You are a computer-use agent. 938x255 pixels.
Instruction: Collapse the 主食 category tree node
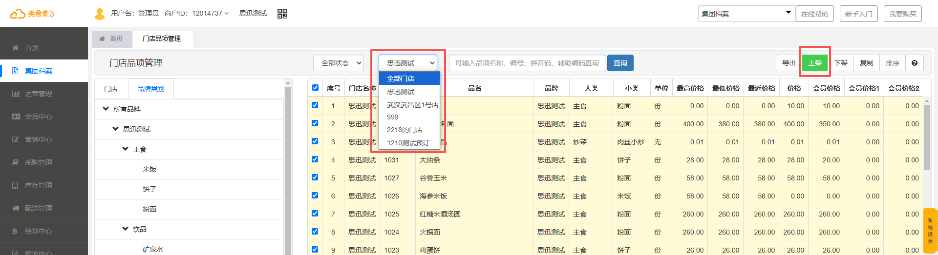(126, 149)
